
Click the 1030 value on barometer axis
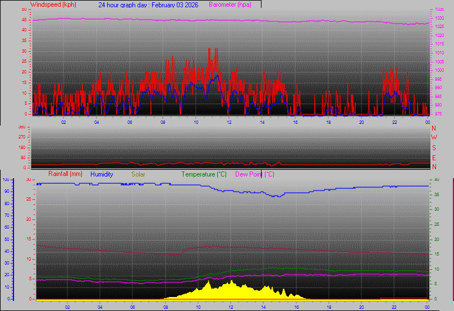point(440,18)
